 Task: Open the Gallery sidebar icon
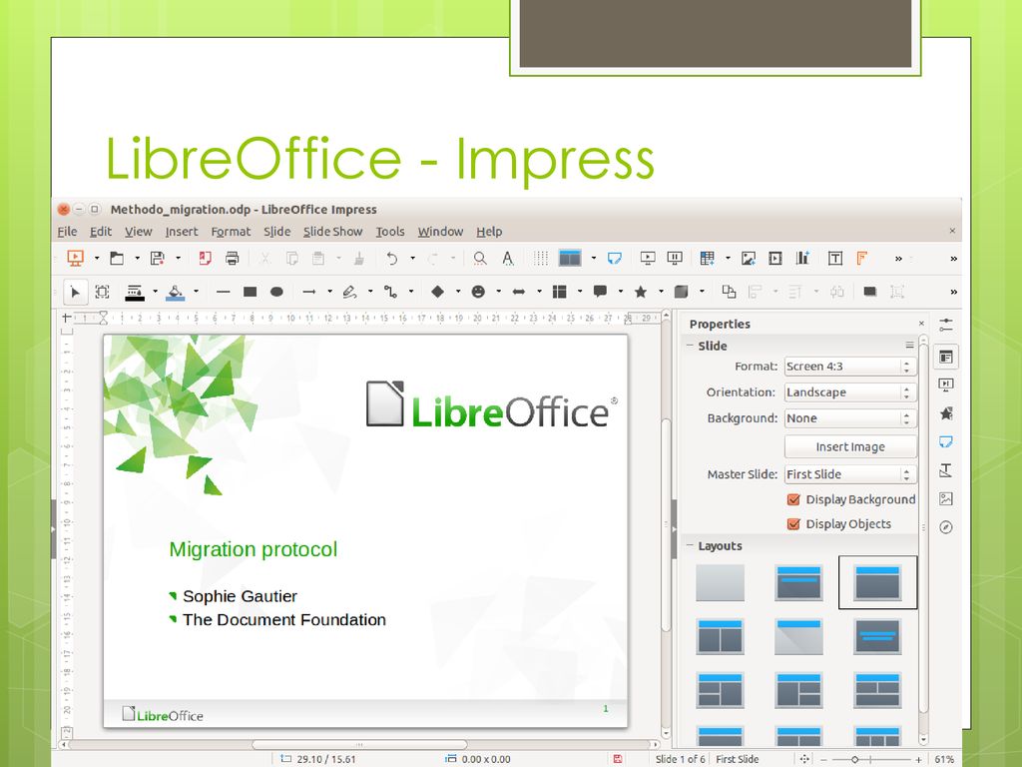pyautogui.click(x=946, y=499)
